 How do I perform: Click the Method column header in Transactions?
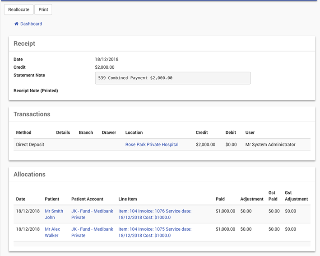[23, 133]
